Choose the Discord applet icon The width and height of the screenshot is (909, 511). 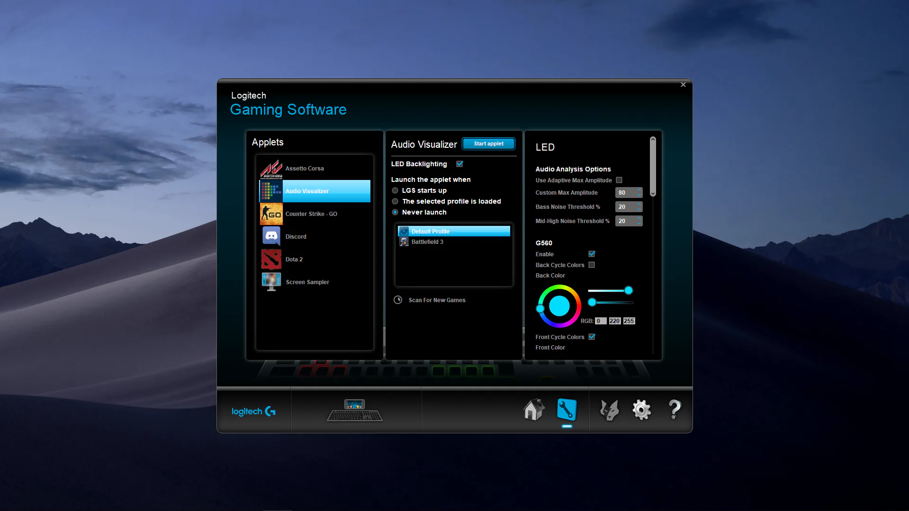click(271, 236)
